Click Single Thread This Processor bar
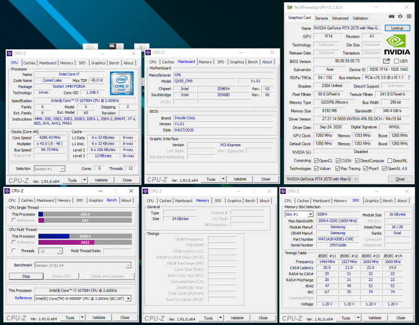Viewport: 419px width, 325px height. (85, 214)
